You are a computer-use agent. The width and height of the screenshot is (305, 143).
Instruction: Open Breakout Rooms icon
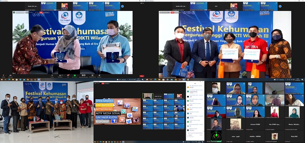pyautogui.click(x=92, y=76)
